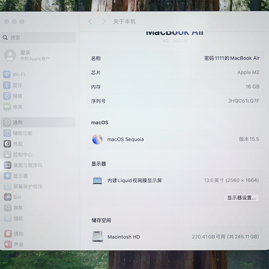Click the macOS Sequoia logo icon
Image resolution: width=269 pixels, height=269 pixels.
coord(97,139)
